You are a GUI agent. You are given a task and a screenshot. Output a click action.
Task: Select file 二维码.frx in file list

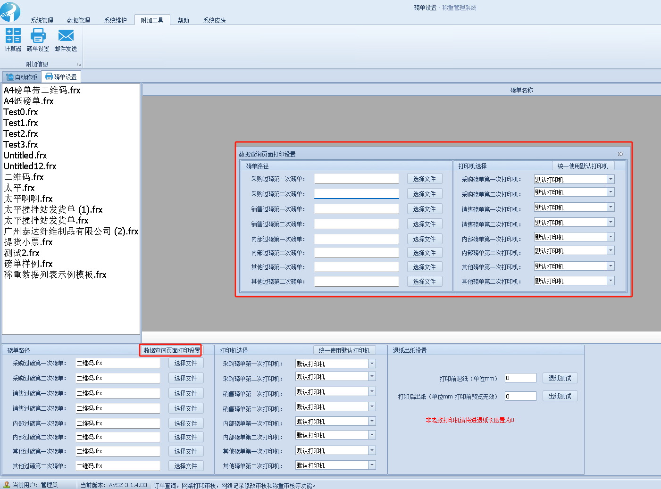coord(24,177)
